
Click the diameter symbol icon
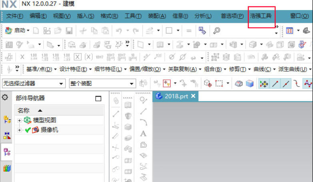point(171,57)
